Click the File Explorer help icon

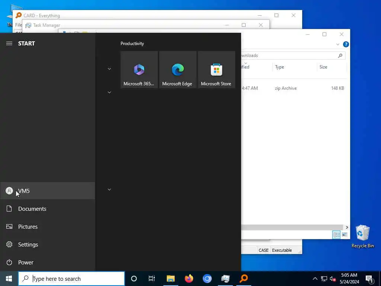[346, 44]
